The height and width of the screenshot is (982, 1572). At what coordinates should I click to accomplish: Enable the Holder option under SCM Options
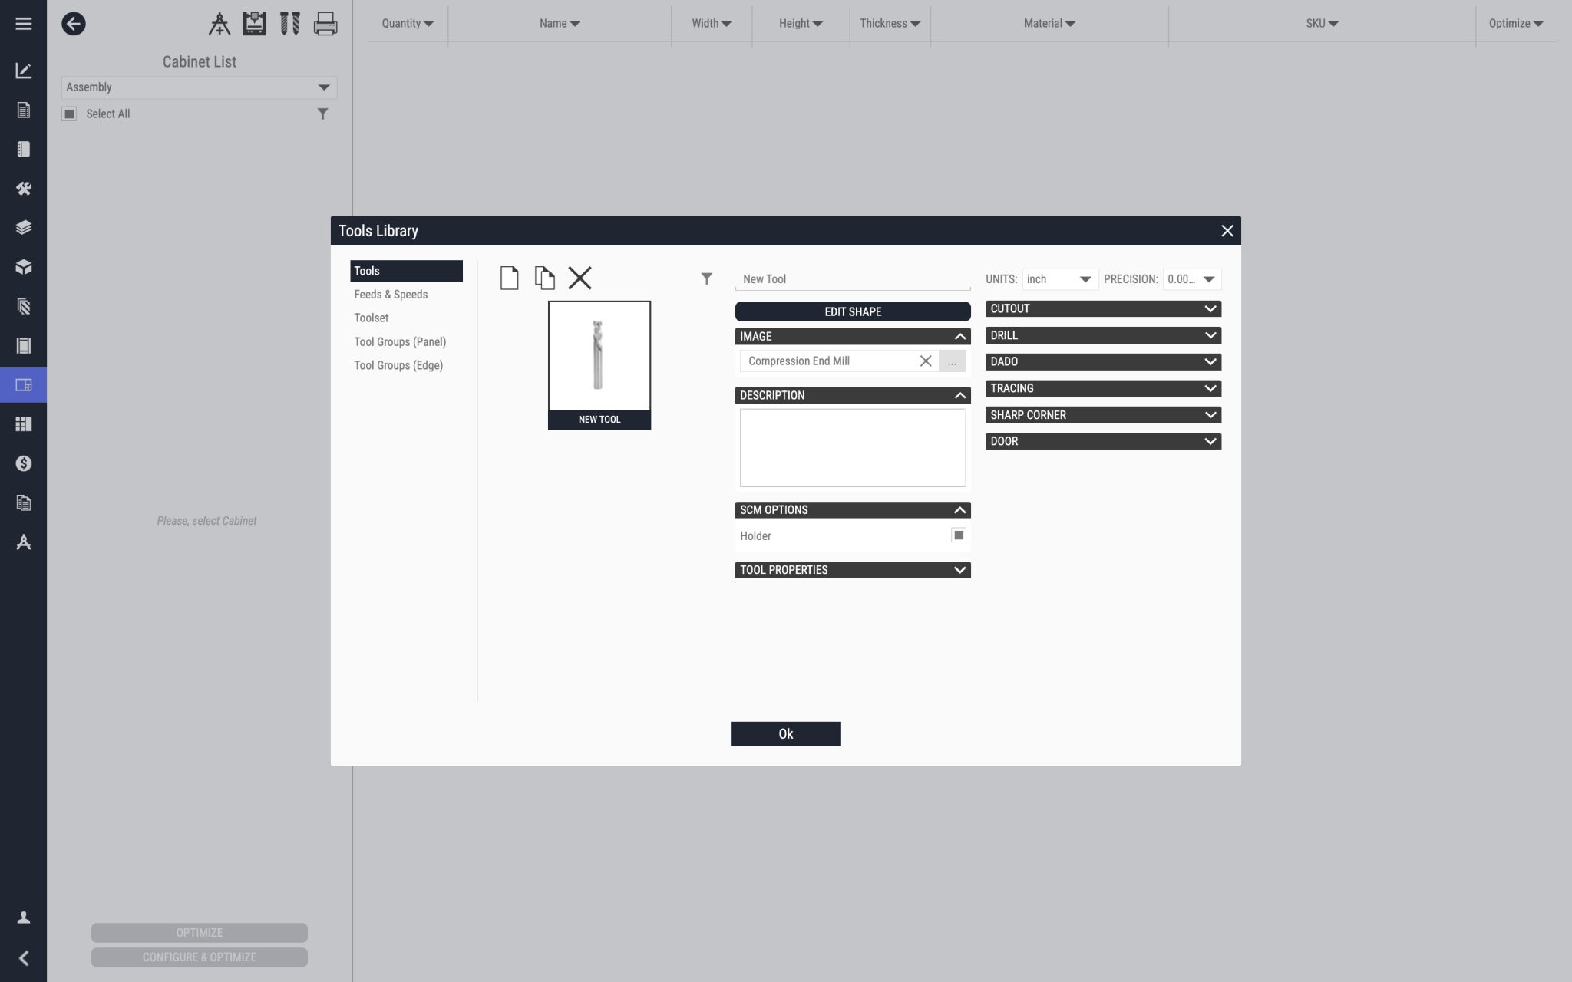point(958,535)
